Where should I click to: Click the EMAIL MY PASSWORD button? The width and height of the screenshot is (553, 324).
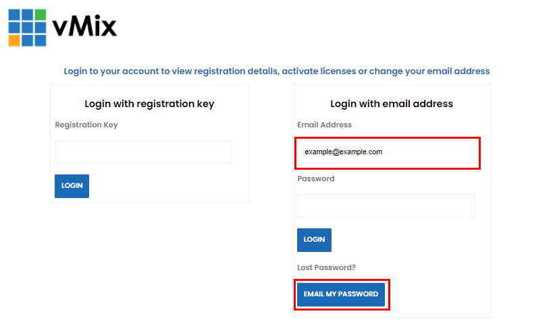pos(341,294)
